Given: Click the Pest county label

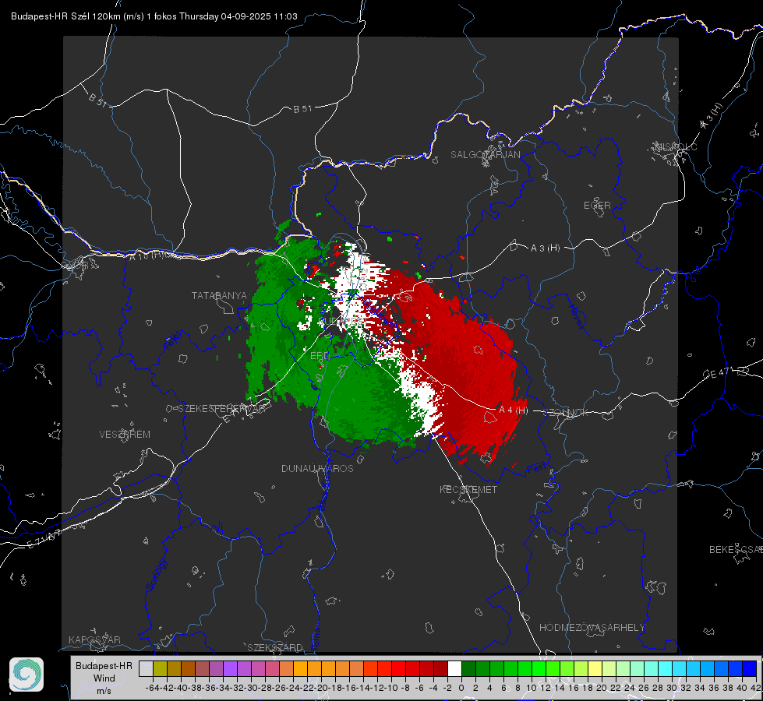Looking at the screenshot, I should coord(536,469).
